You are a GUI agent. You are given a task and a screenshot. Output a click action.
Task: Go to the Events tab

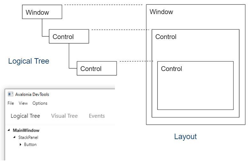pos(97,116)
